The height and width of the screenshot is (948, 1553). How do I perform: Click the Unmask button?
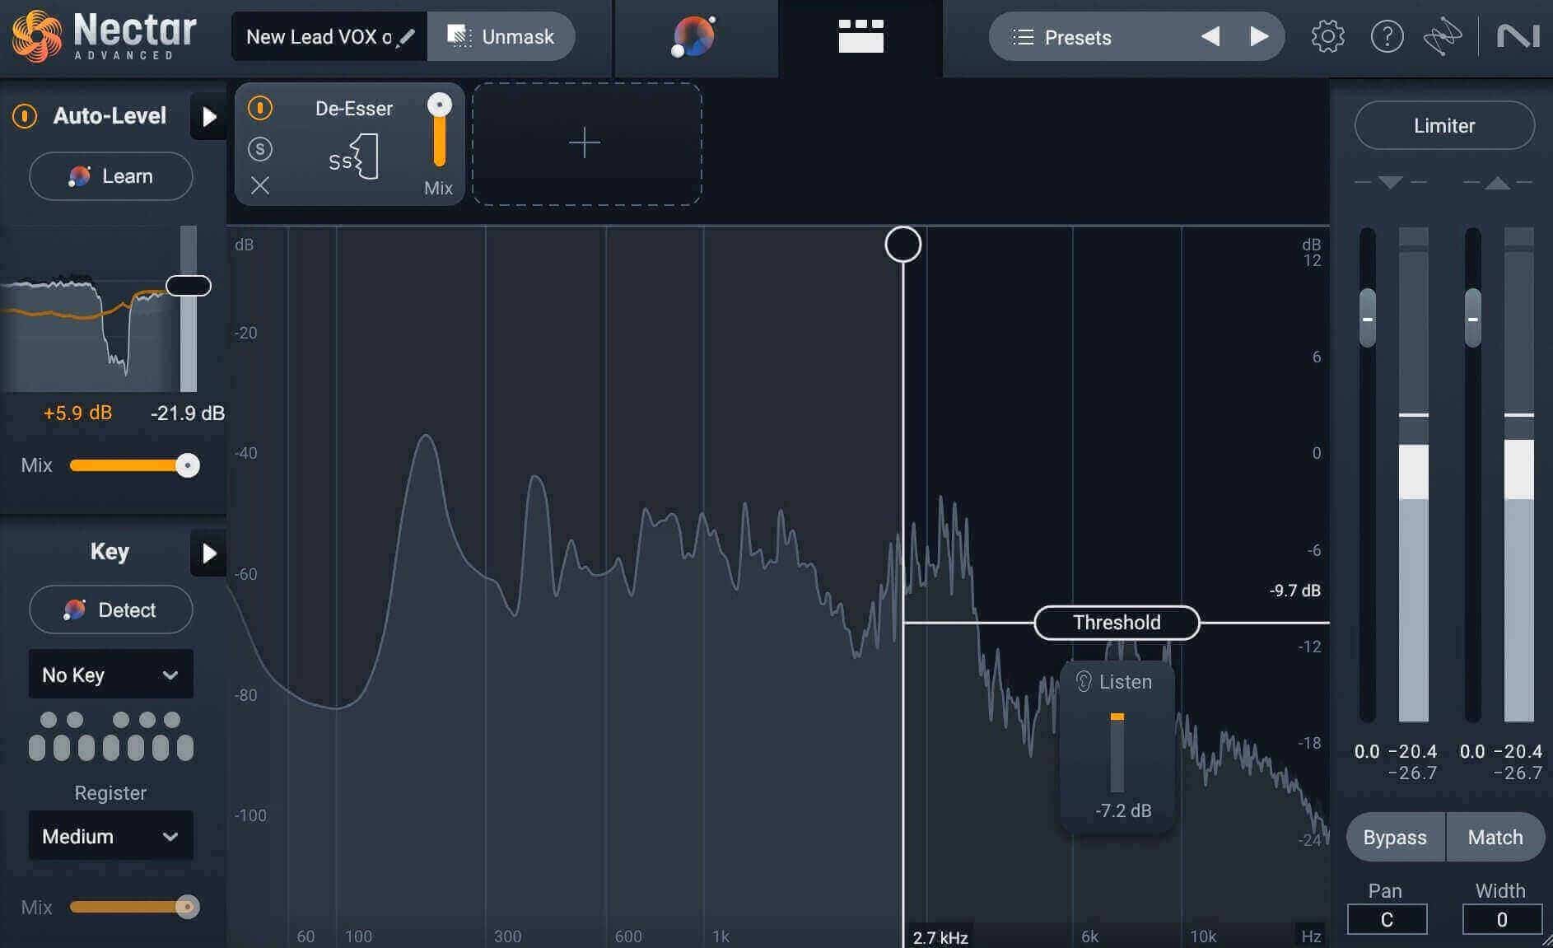[501, 36]
